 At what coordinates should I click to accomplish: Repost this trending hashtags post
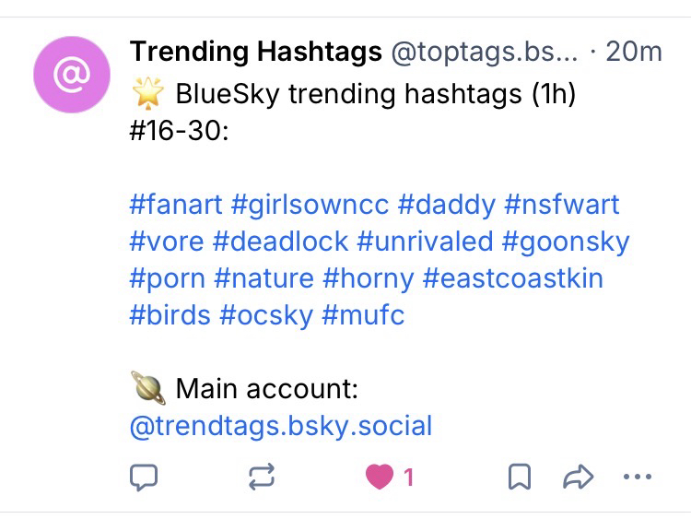tap(261, 477)
